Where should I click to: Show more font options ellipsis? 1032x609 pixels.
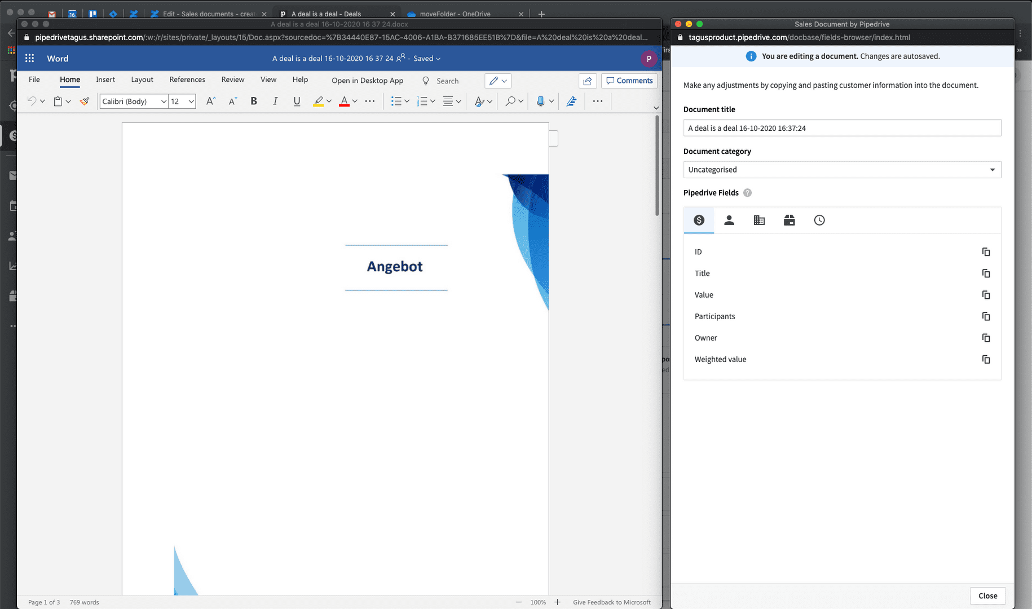(x=370, y=101)
